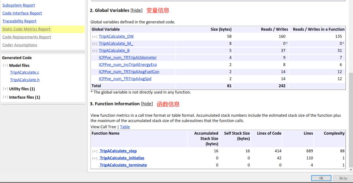Open TripACalculate_initialize function link
353x183 pixels.
click(x=122, y=158)
